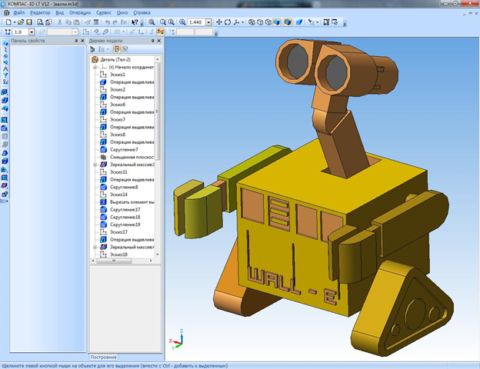The image size is (480, 369).
Task: Click the perspective view icon
Action: tap(299, 22)
